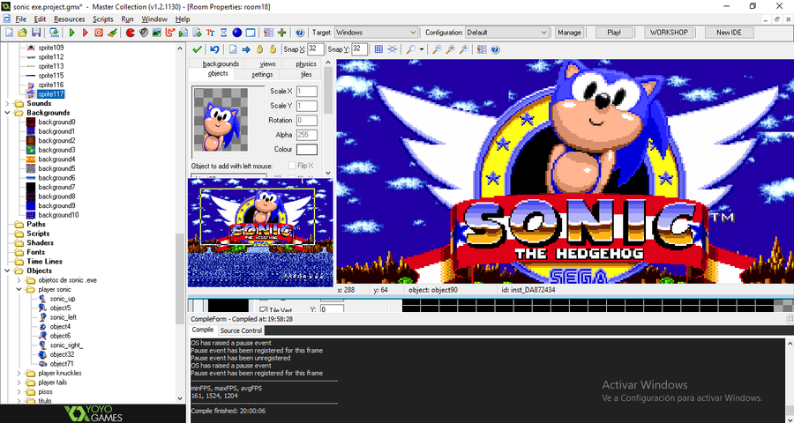This screenshot has width=794, height=423.
Task: Open the File menu
Action: (21, 19)
